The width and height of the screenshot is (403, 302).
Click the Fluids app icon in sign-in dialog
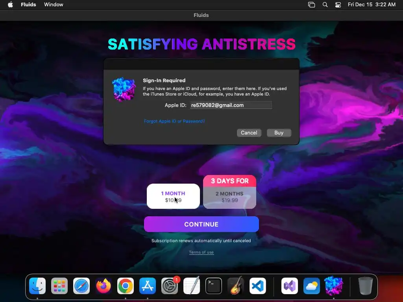(x=124, y=89)
